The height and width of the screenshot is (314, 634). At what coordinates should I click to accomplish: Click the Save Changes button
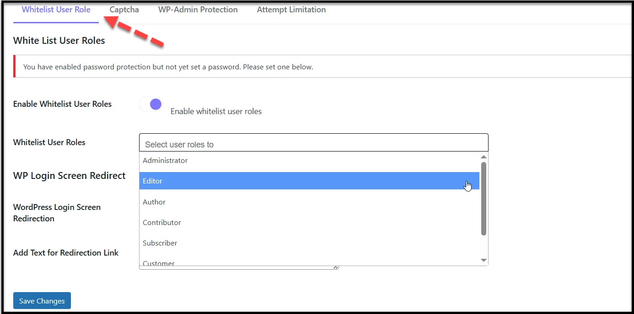(x=42, y=300)
